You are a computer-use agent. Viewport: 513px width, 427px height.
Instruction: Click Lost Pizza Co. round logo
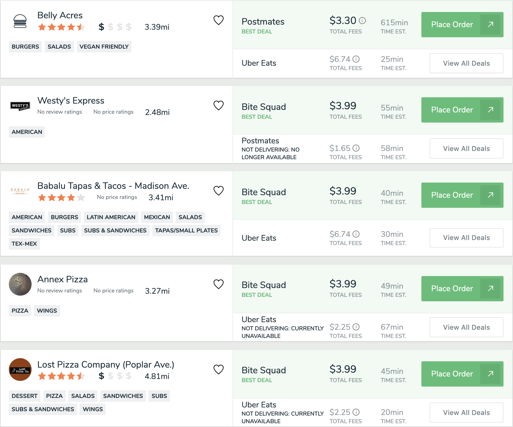[20, 370]
